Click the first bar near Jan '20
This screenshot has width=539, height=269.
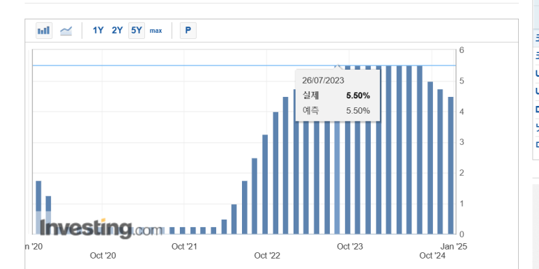click(x=38, y=207)
